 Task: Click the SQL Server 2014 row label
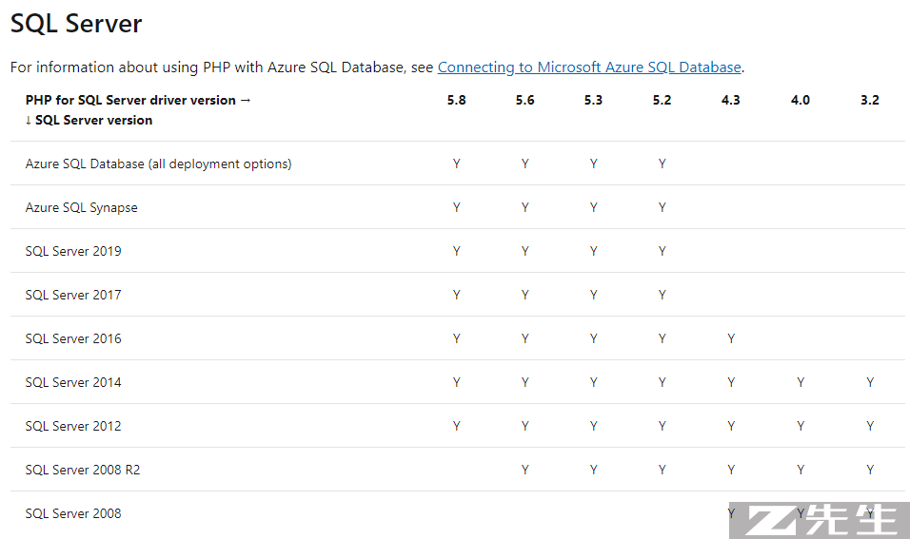(x=73, y=382)
